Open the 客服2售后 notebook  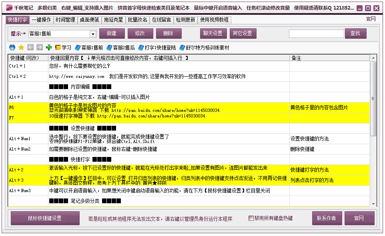pos(120,48)
